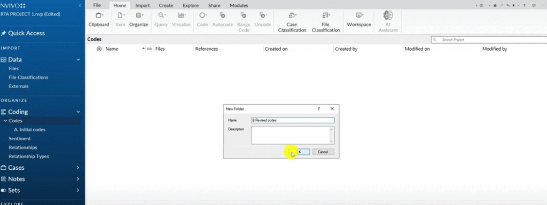Image resolution: width=547 pixels, height=205 pixels.
Task: Close the New Folder dialog
Action: pyautogui.click(x=332, y=109)
